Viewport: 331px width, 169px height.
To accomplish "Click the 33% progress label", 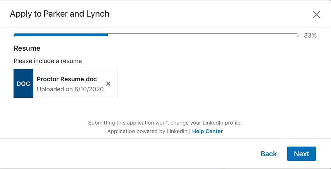I will [310, 36].
